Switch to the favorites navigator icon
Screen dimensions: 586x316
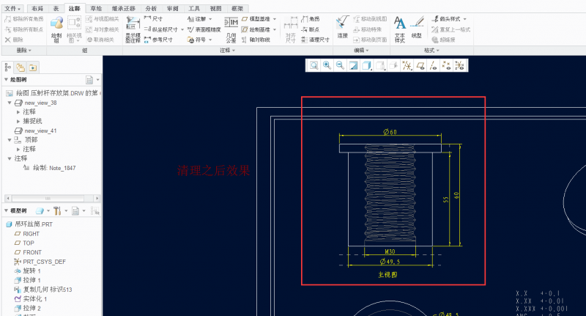pos(33,67)
